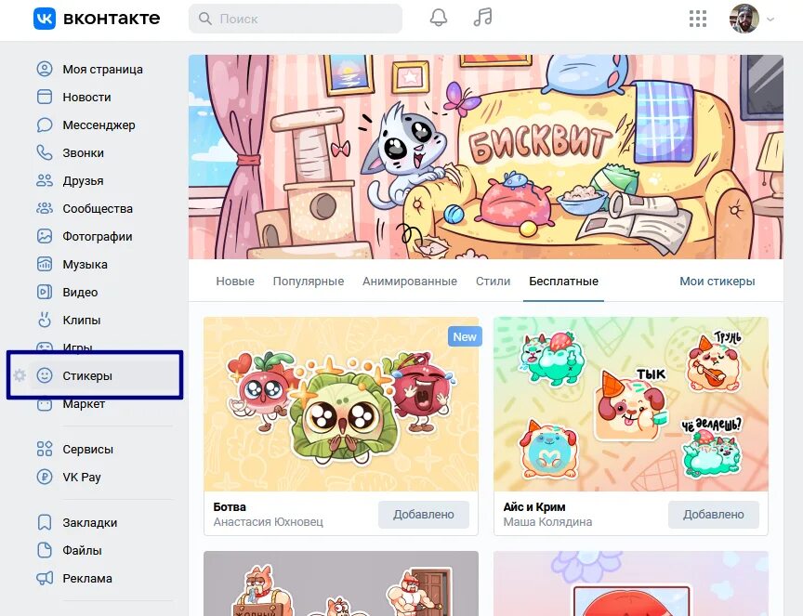Click the search magnifier icon
This screenshot has width=803, height=616.
[x=204, y=19]
